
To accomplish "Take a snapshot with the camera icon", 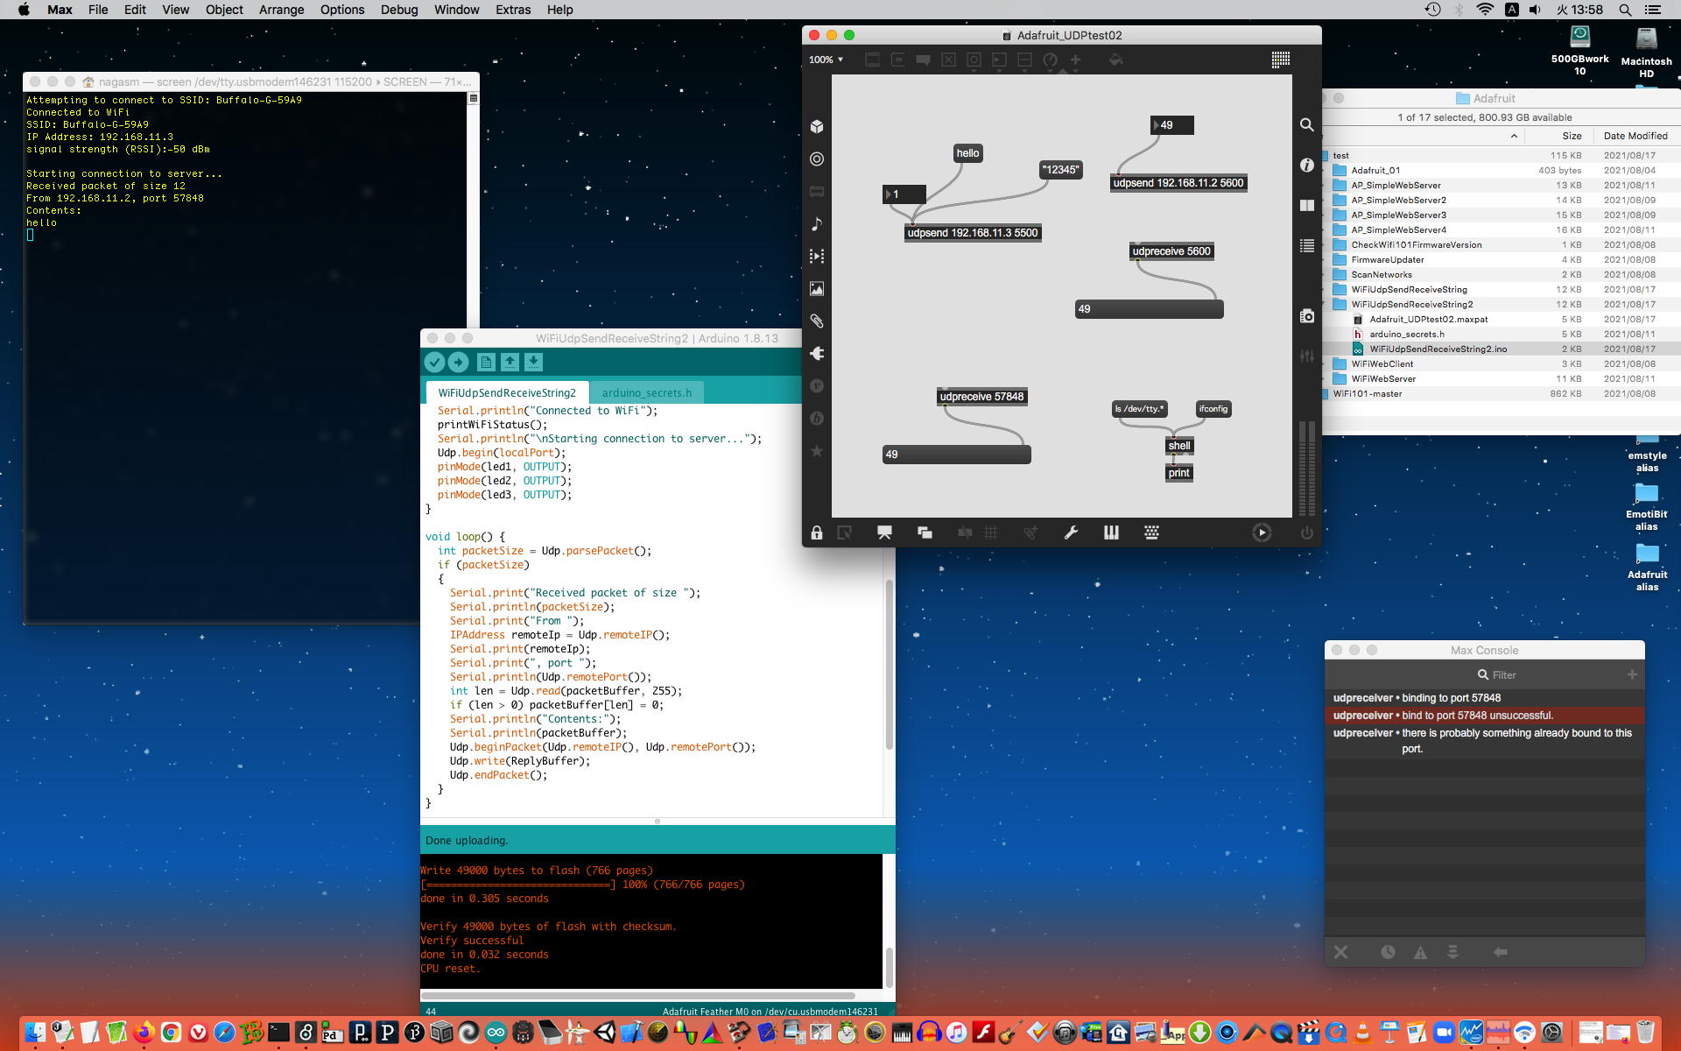I will tap(1306, 316).
